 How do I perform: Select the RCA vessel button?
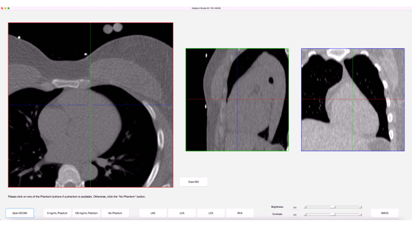point(240,213)
